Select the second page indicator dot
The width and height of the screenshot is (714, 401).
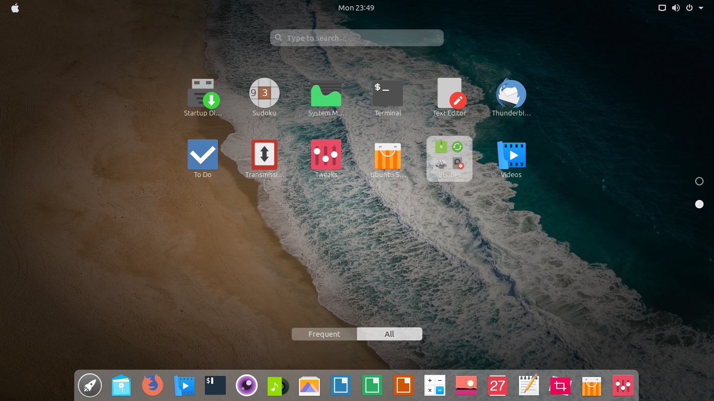699,204
